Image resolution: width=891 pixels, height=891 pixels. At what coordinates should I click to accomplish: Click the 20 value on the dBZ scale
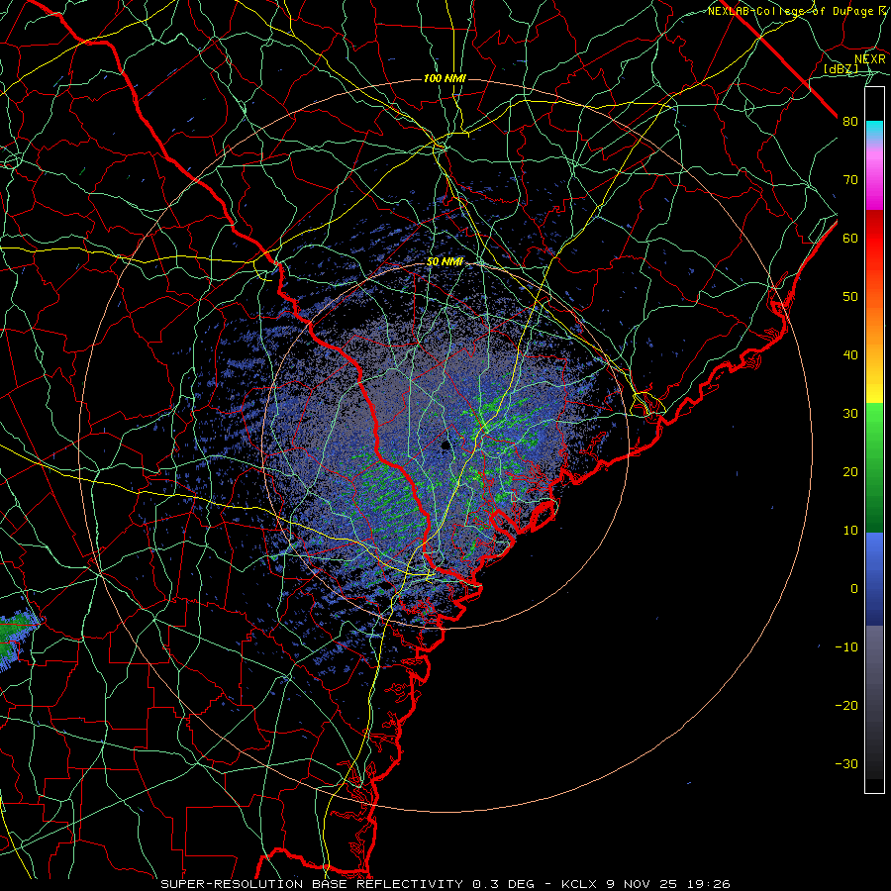[x=850, y=471]
